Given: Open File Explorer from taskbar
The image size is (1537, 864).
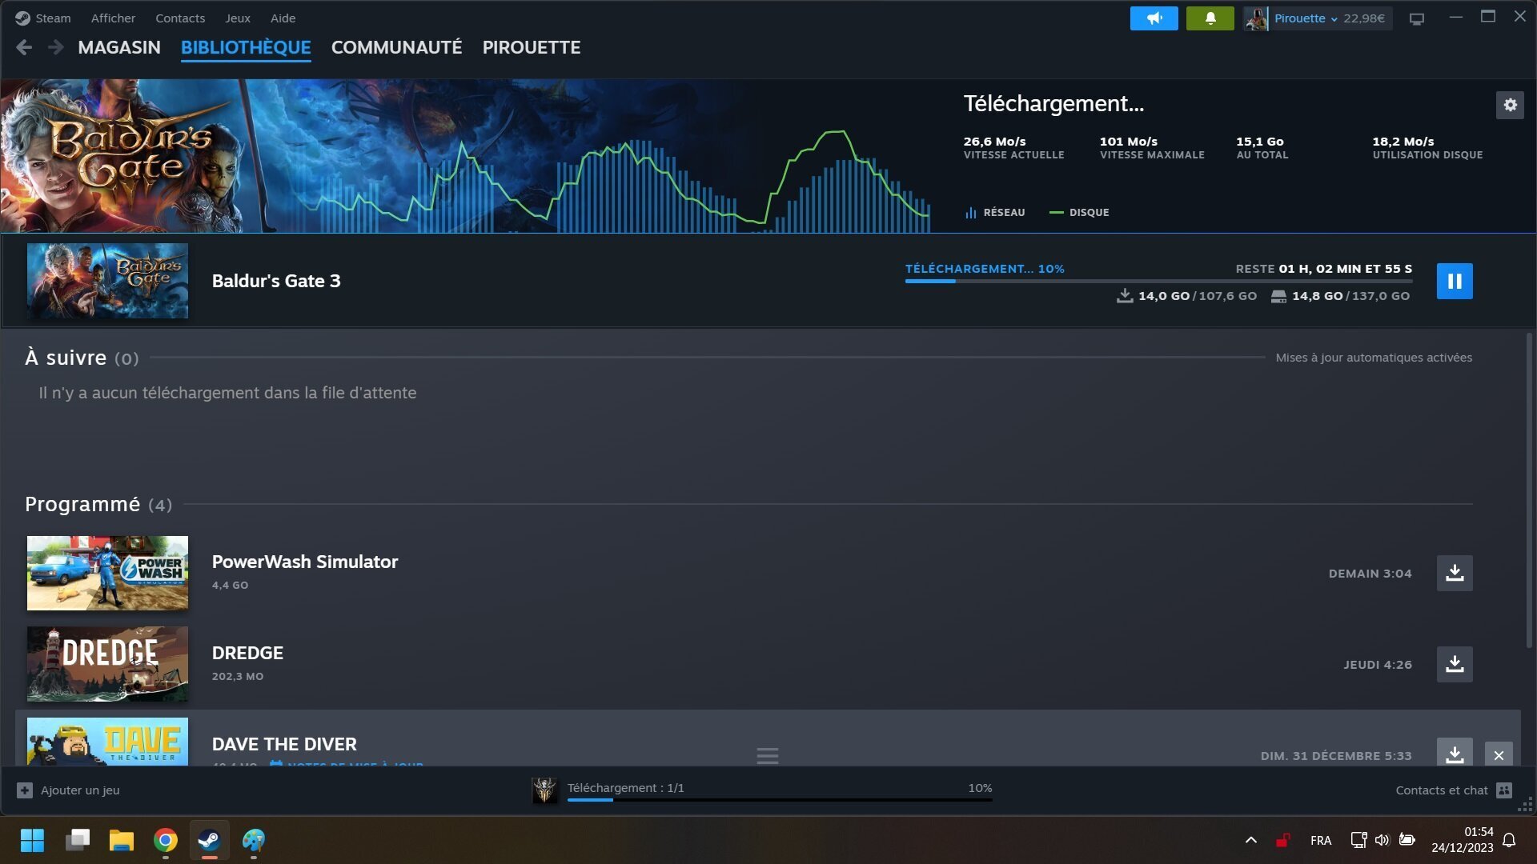Looking at the screenshot, I should pyautogui.click(x=122, y=840).
